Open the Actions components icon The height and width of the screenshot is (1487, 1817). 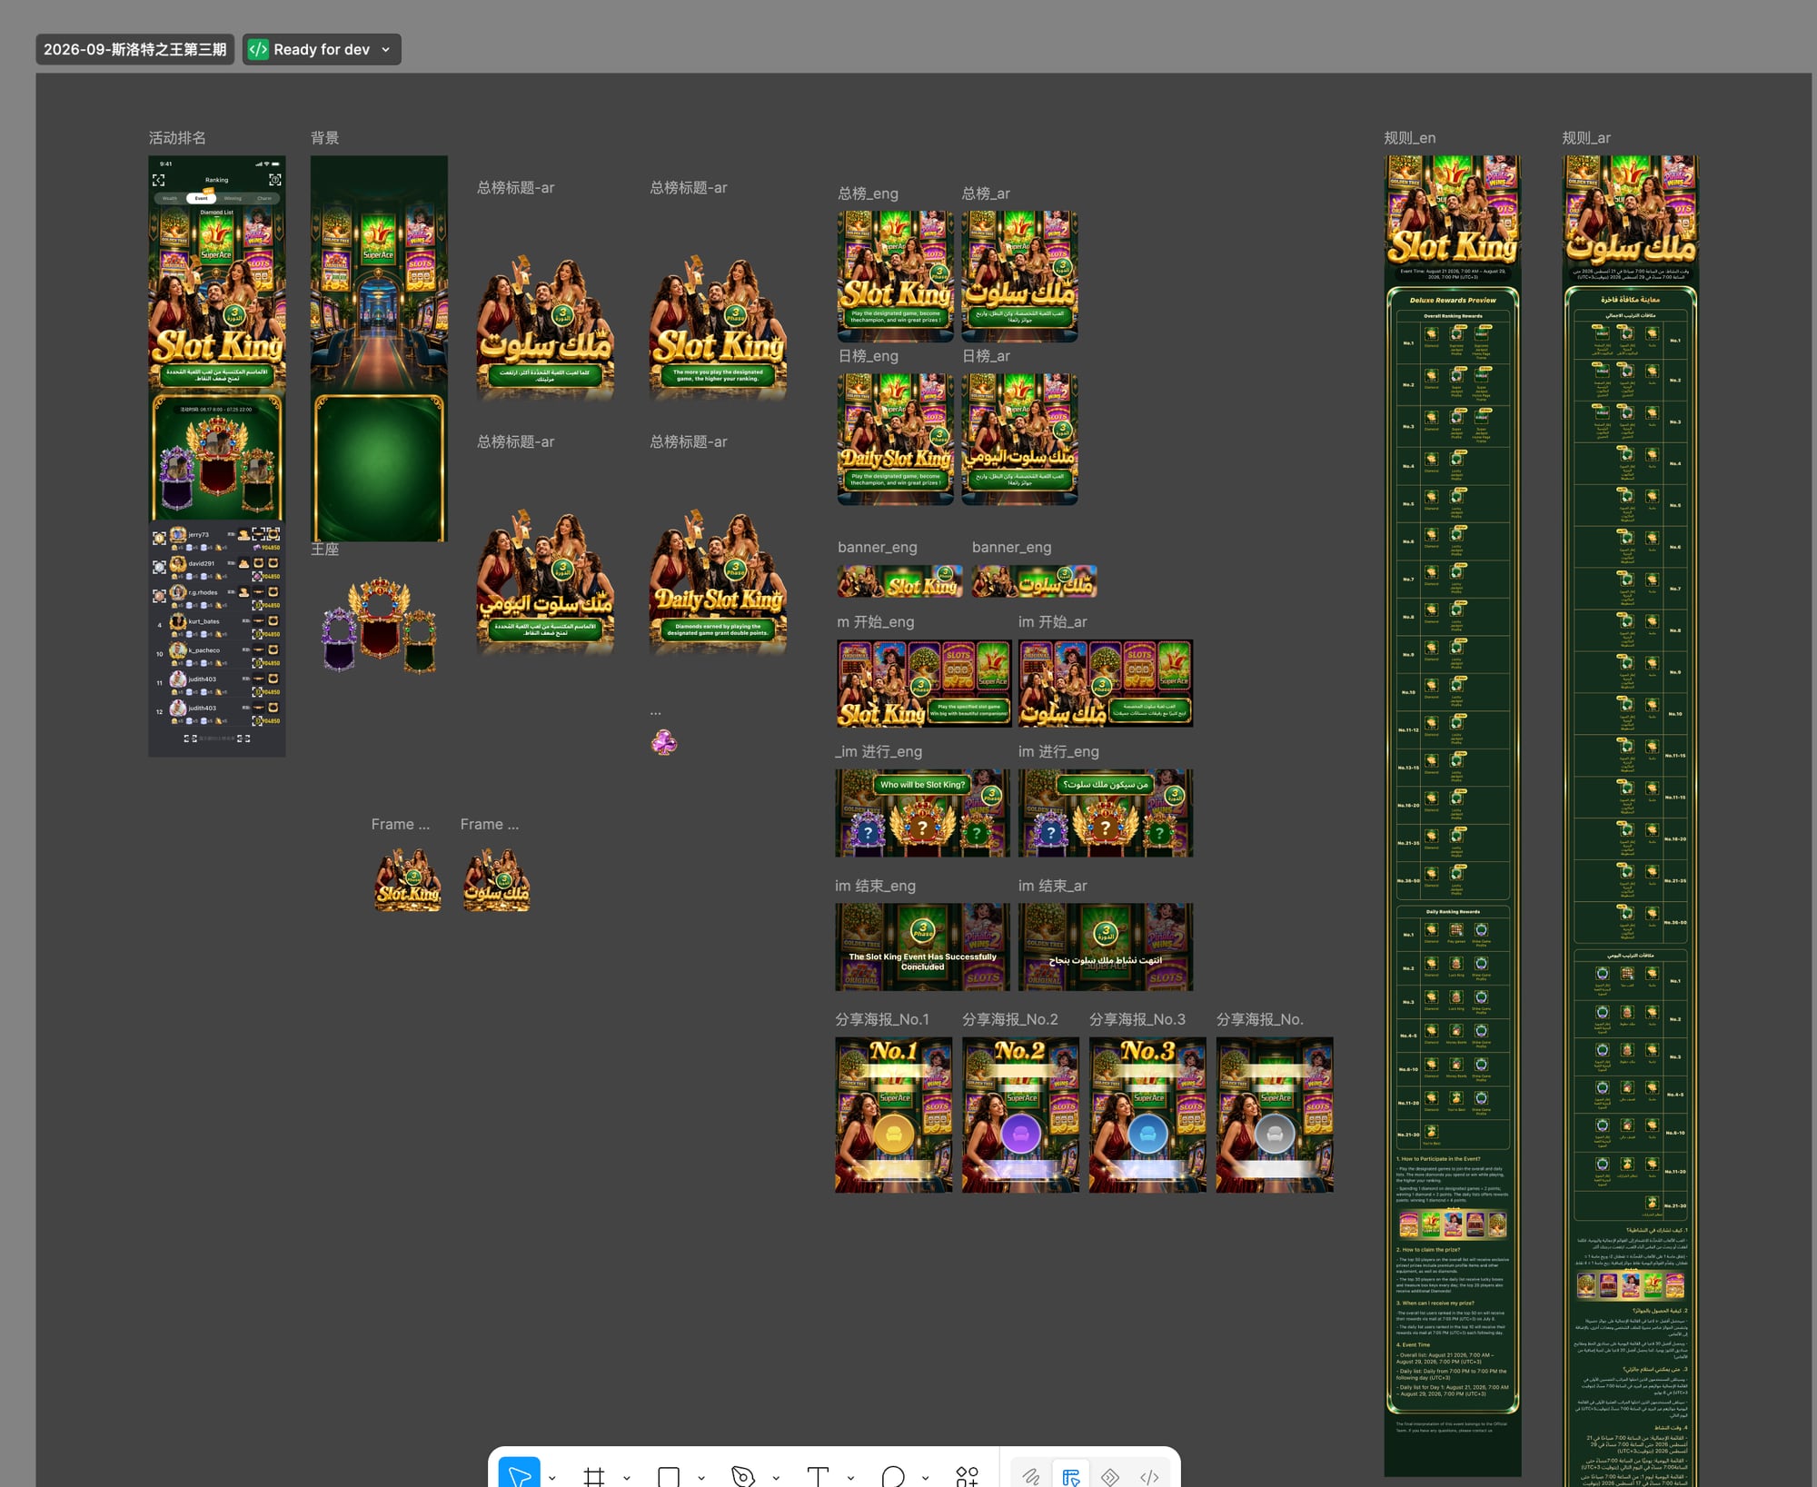point(968,1476)
